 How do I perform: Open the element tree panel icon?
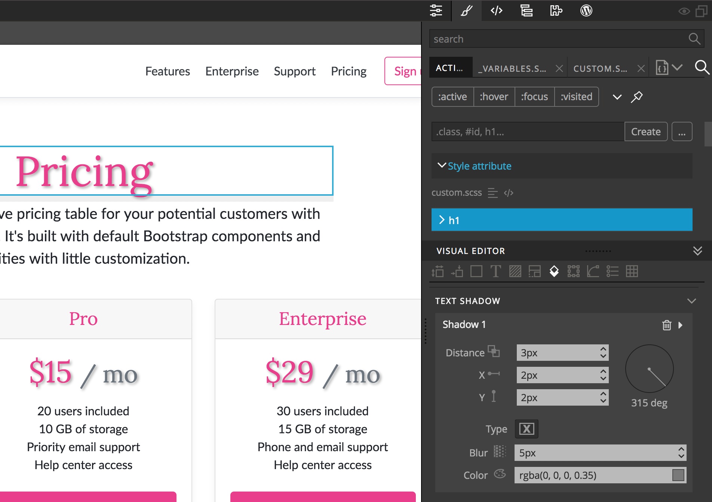point(527,10)
